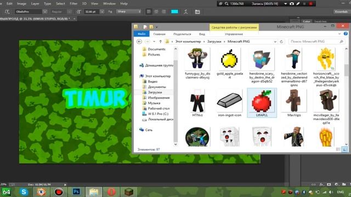Image resolution: width=351 pixels, height=197 pixels.
Task: Open the Главная ribbon tab
Action: (160, 34)
